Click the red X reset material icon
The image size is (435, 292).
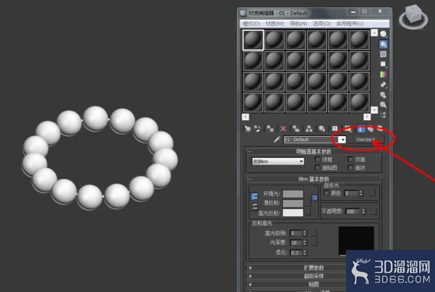point(283,129)
